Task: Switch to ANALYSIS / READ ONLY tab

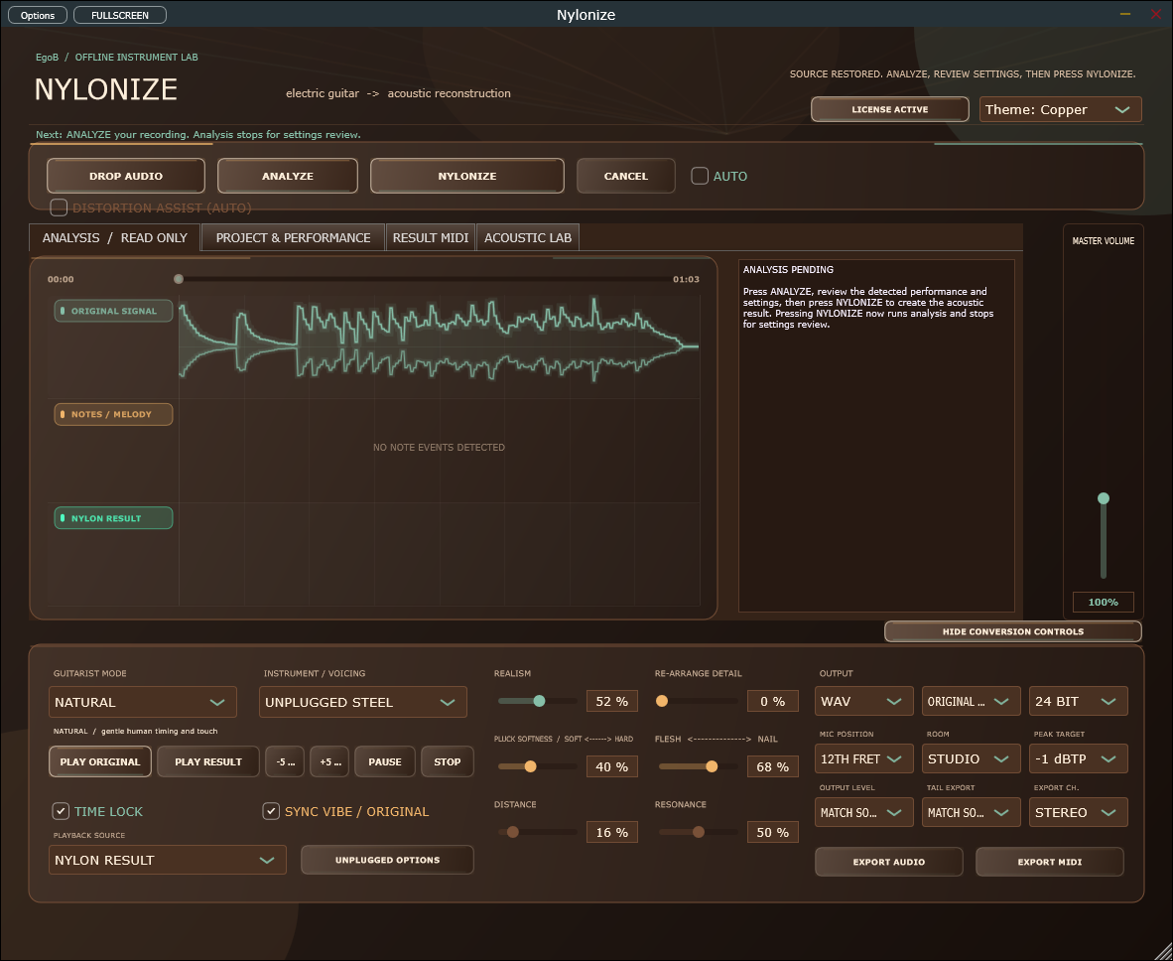Action: tap(114, 237)
